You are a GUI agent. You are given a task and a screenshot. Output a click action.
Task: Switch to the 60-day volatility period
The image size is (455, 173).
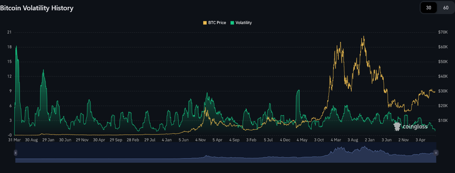[446, 8]
